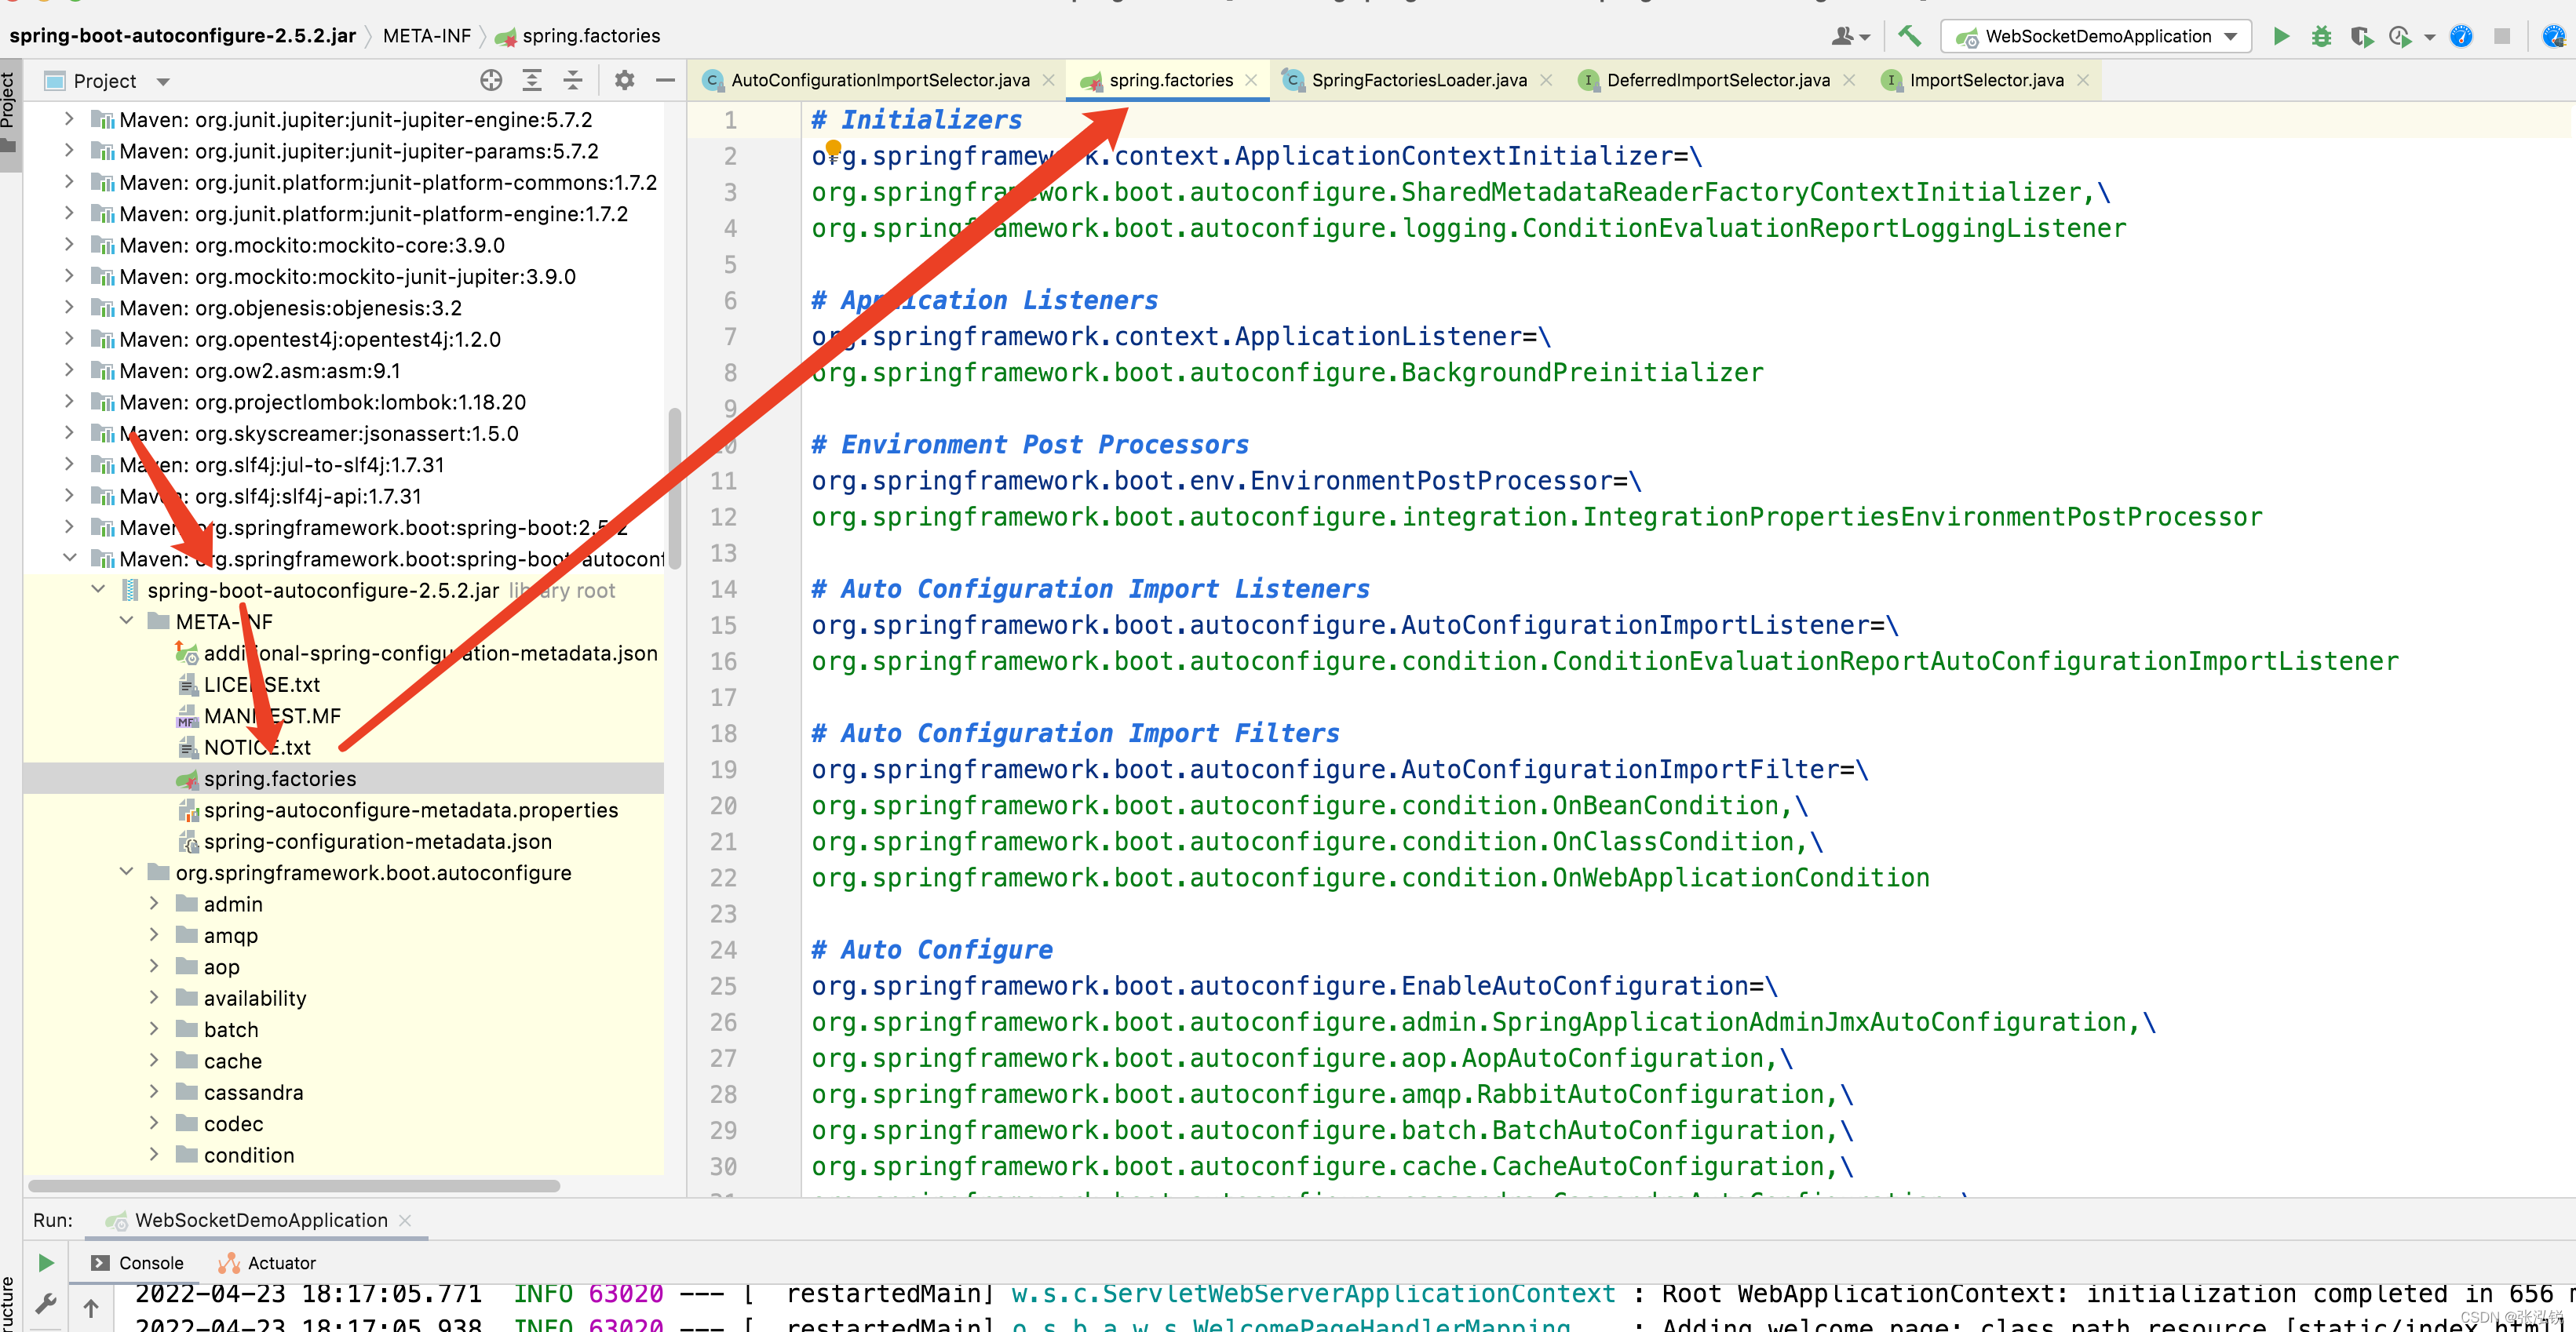Select spring-autoconfigure-metadata.properties file
The image size is (2576, 1332).
pos(410,810)
